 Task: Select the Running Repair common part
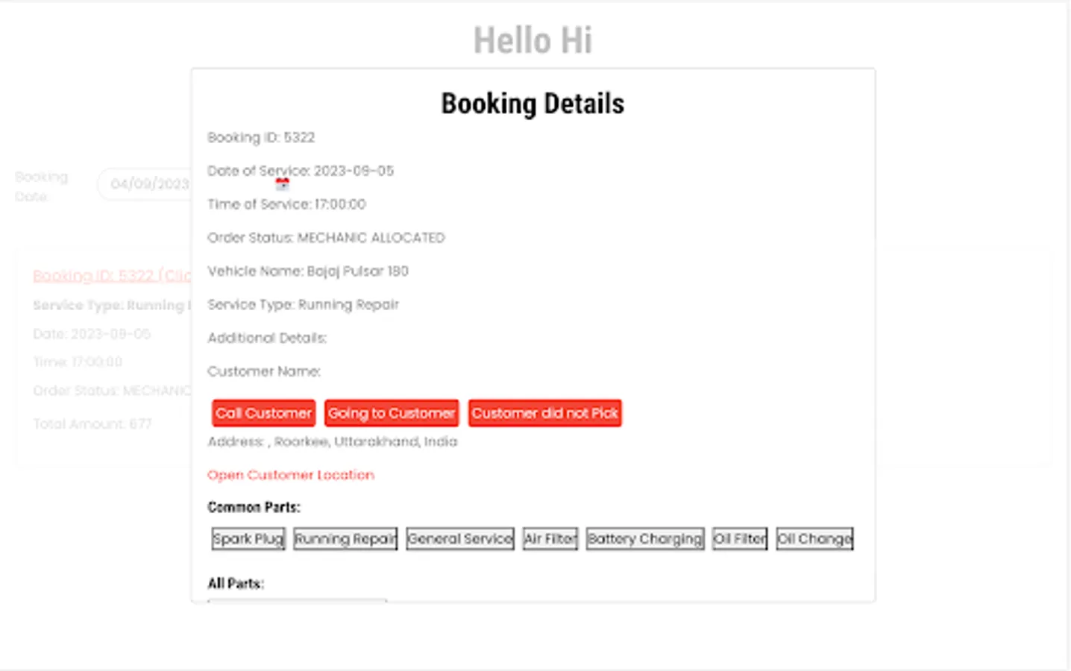coord(345,538)
